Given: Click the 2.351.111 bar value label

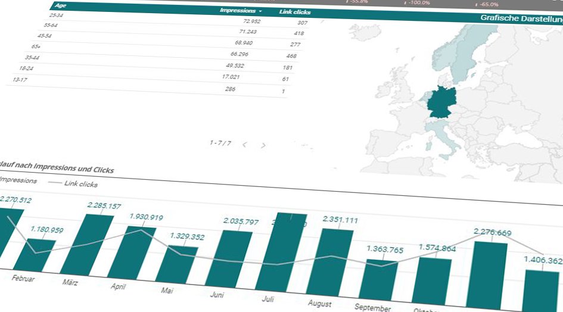Looking at the screenshot, I should pos(340,220).
